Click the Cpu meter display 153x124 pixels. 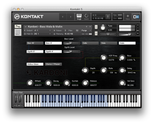point(118,15)
